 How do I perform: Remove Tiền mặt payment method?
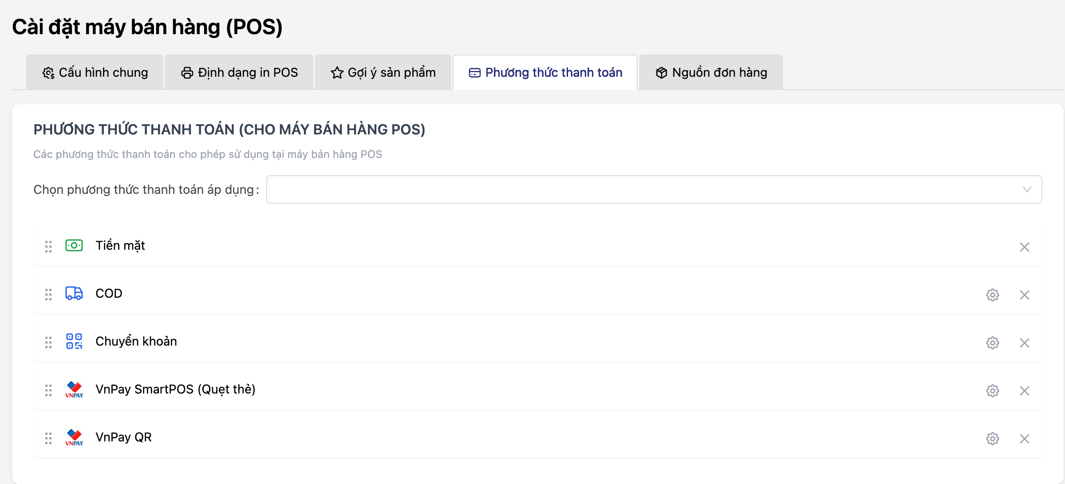pyautogui.click(x=1024, y=247)
